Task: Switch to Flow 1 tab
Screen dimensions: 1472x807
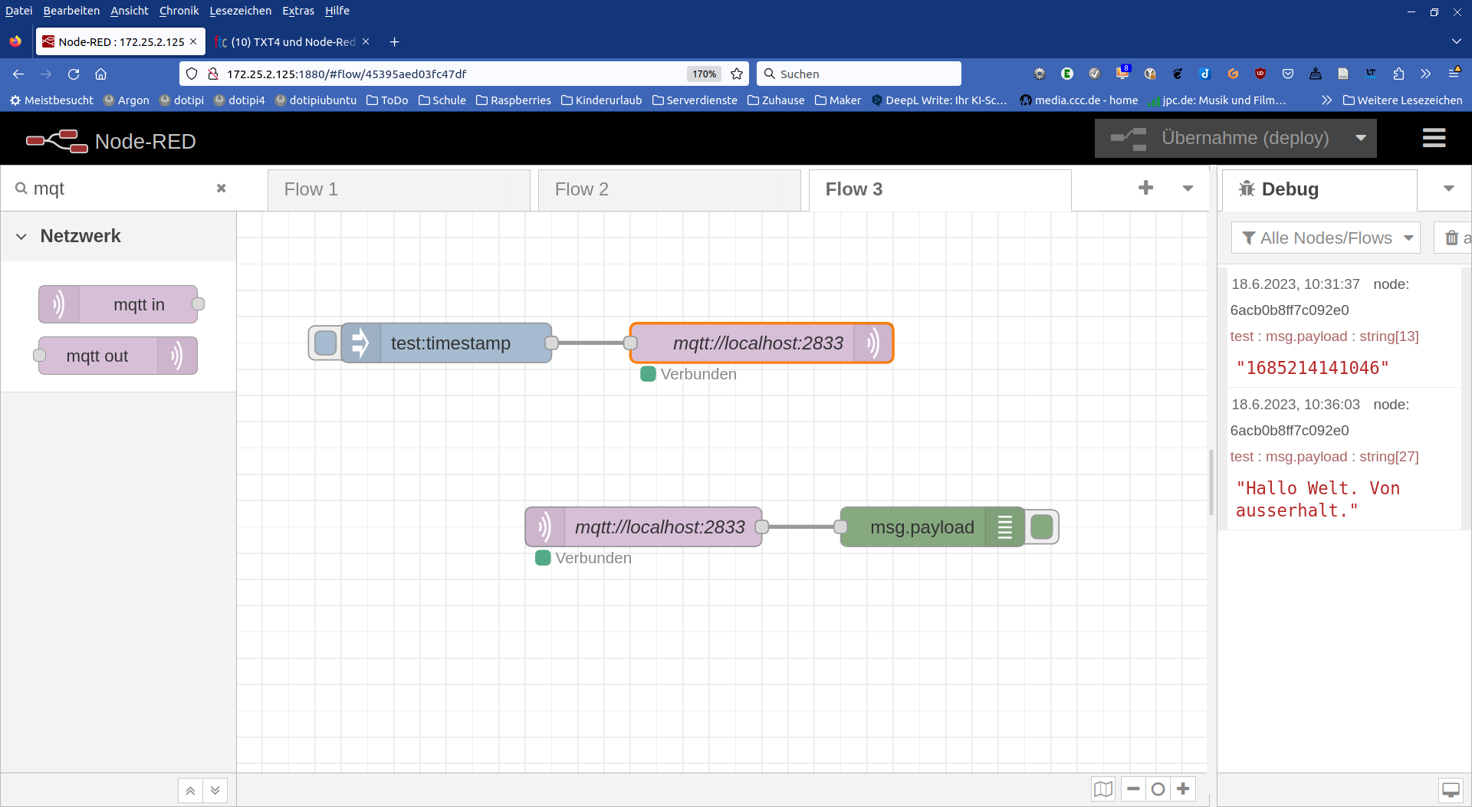Action: 399,189
